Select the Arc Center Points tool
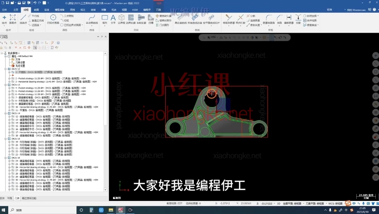379x214 pixels. click(13, 19)
